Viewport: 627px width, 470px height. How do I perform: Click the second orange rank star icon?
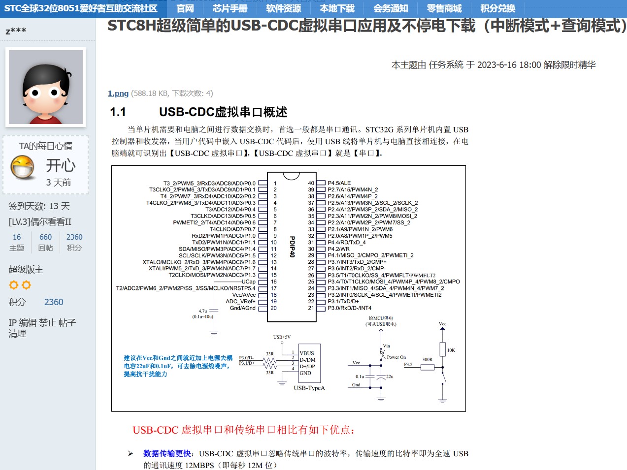tap(26, 285)
